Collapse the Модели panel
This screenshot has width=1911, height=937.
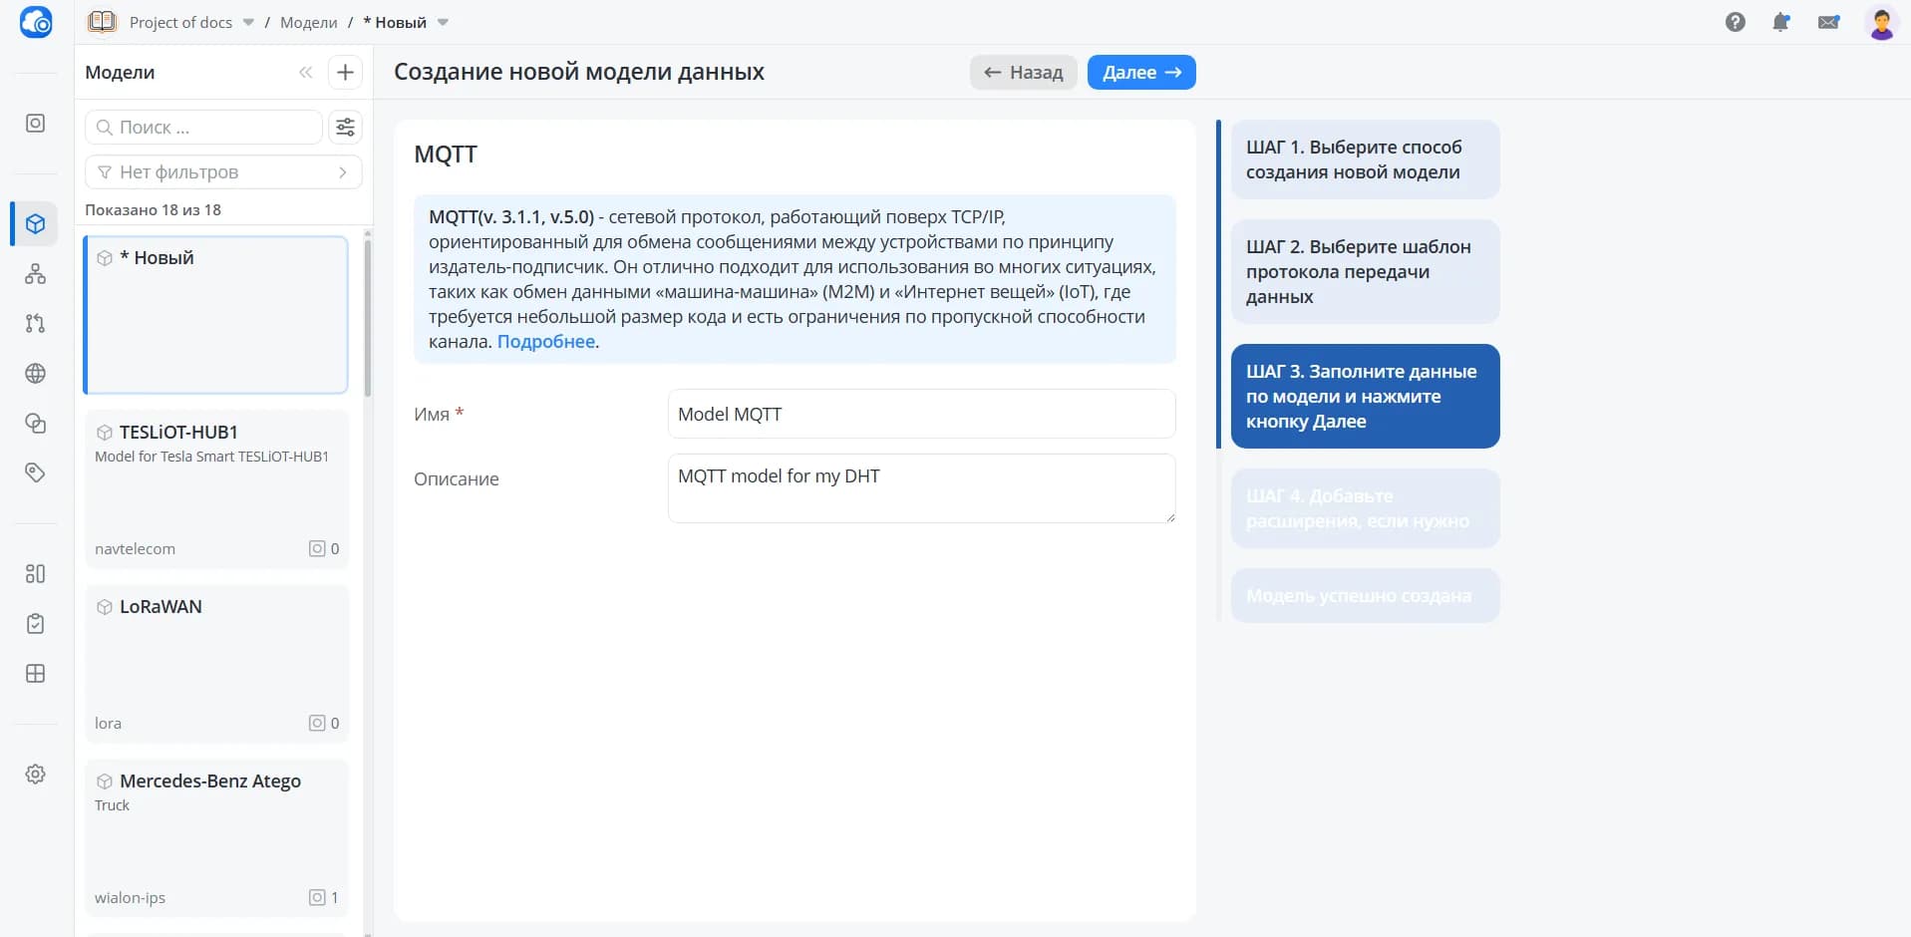click(305, 72)
